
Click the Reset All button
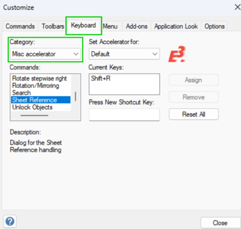pyautogui.click(x=194, y=114)
